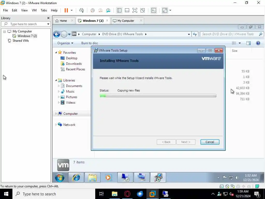Open the Explorer recent pages dropdown
This screenshot has height=199, width=265.
(x=69, y=34)
